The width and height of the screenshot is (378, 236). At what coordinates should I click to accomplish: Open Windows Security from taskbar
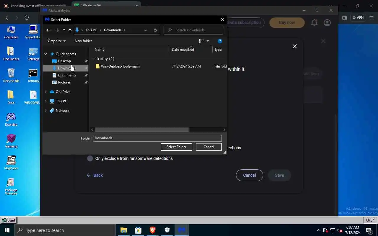click(167, 230)
